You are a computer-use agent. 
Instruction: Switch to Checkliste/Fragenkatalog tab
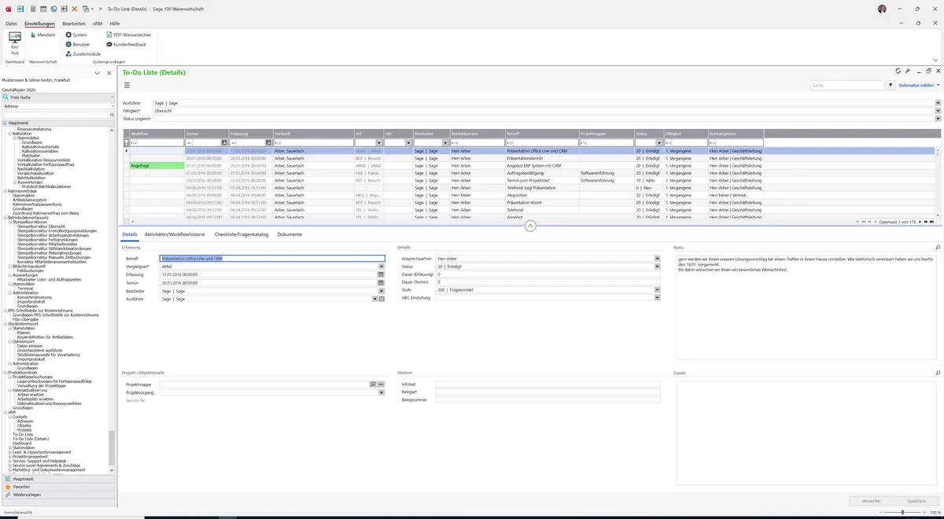click(x=242, y=234)
